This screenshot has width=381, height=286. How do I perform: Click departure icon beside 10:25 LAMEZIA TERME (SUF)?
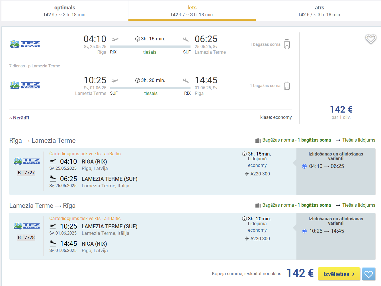tap(53, 226)
